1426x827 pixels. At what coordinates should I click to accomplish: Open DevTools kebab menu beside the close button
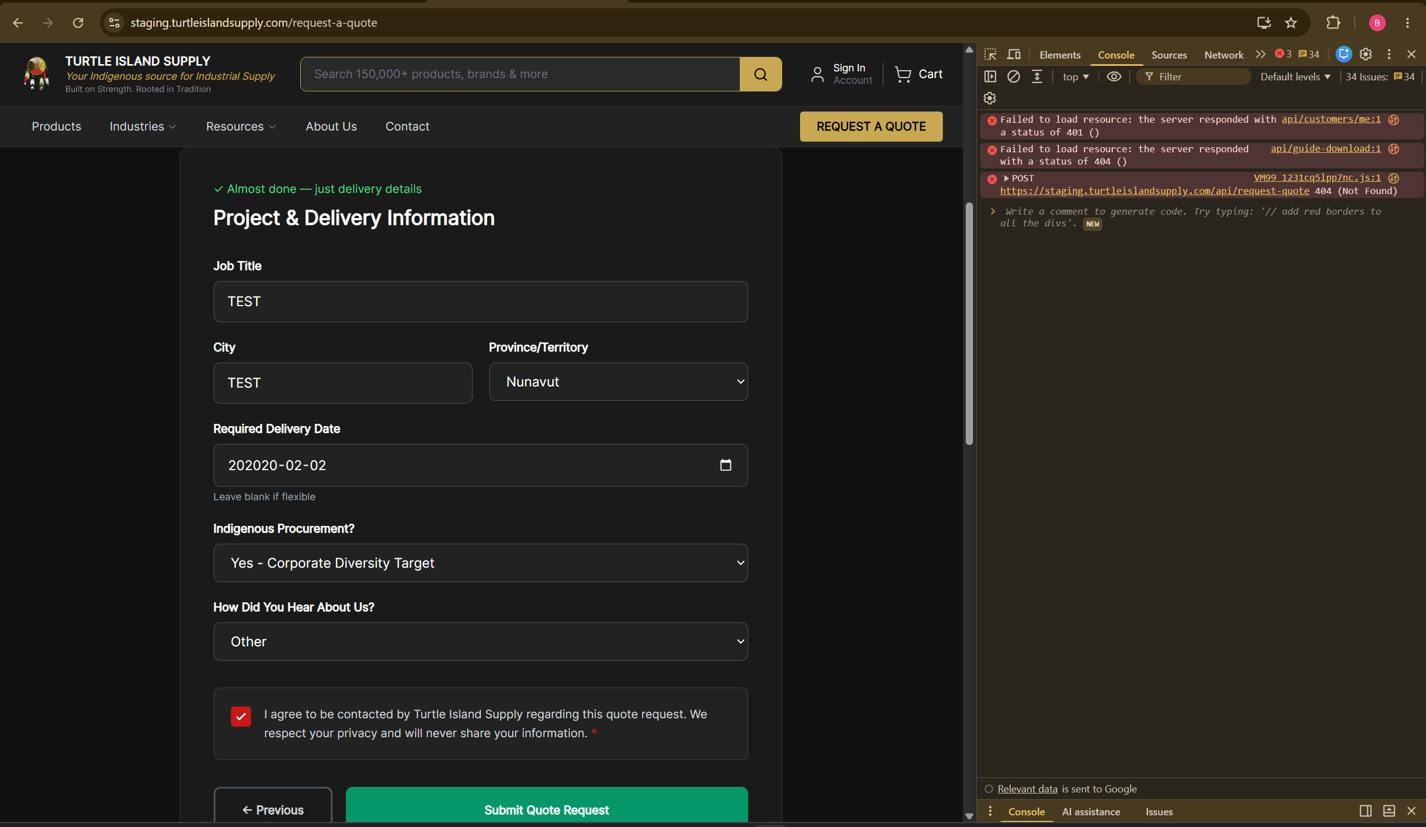tap(1389, 54)
